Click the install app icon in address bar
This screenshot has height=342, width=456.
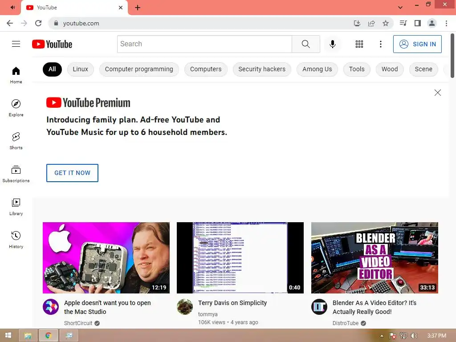point(357,23)
